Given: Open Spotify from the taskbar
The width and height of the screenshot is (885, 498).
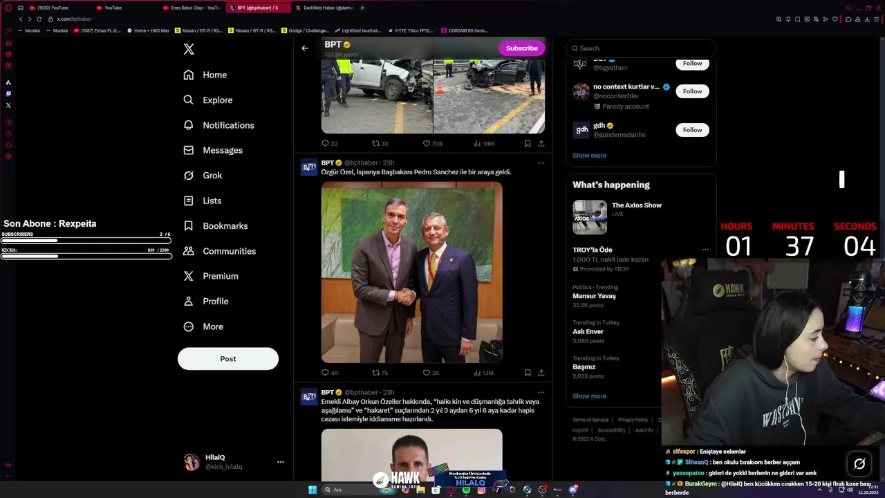Looking at the screenshot, I should pyautogui.click(x=466, y=490).
